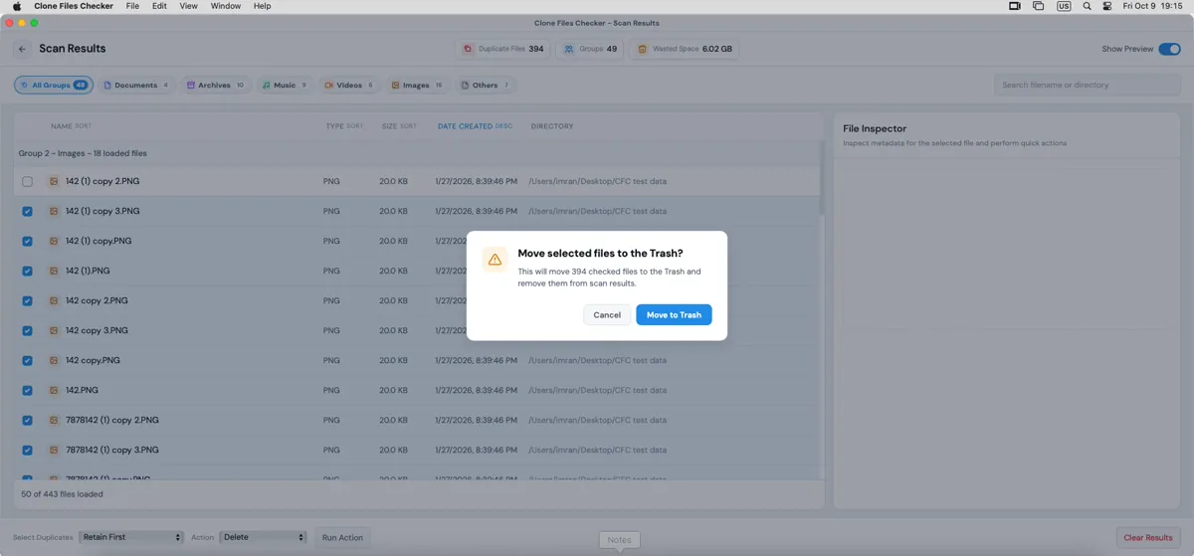Open the Action Delete dropdown
Image resolution: width=1194 pixels, height=556 pixels.
(263, 537)
